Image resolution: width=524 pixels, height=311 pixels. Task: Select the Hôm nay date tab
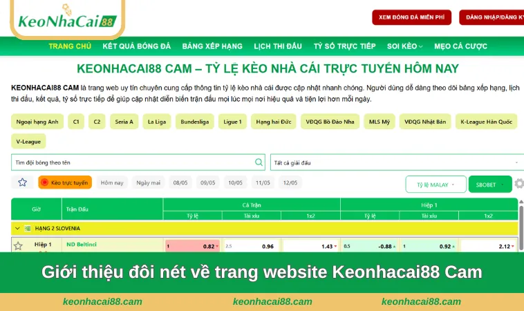tap(112, 182)
